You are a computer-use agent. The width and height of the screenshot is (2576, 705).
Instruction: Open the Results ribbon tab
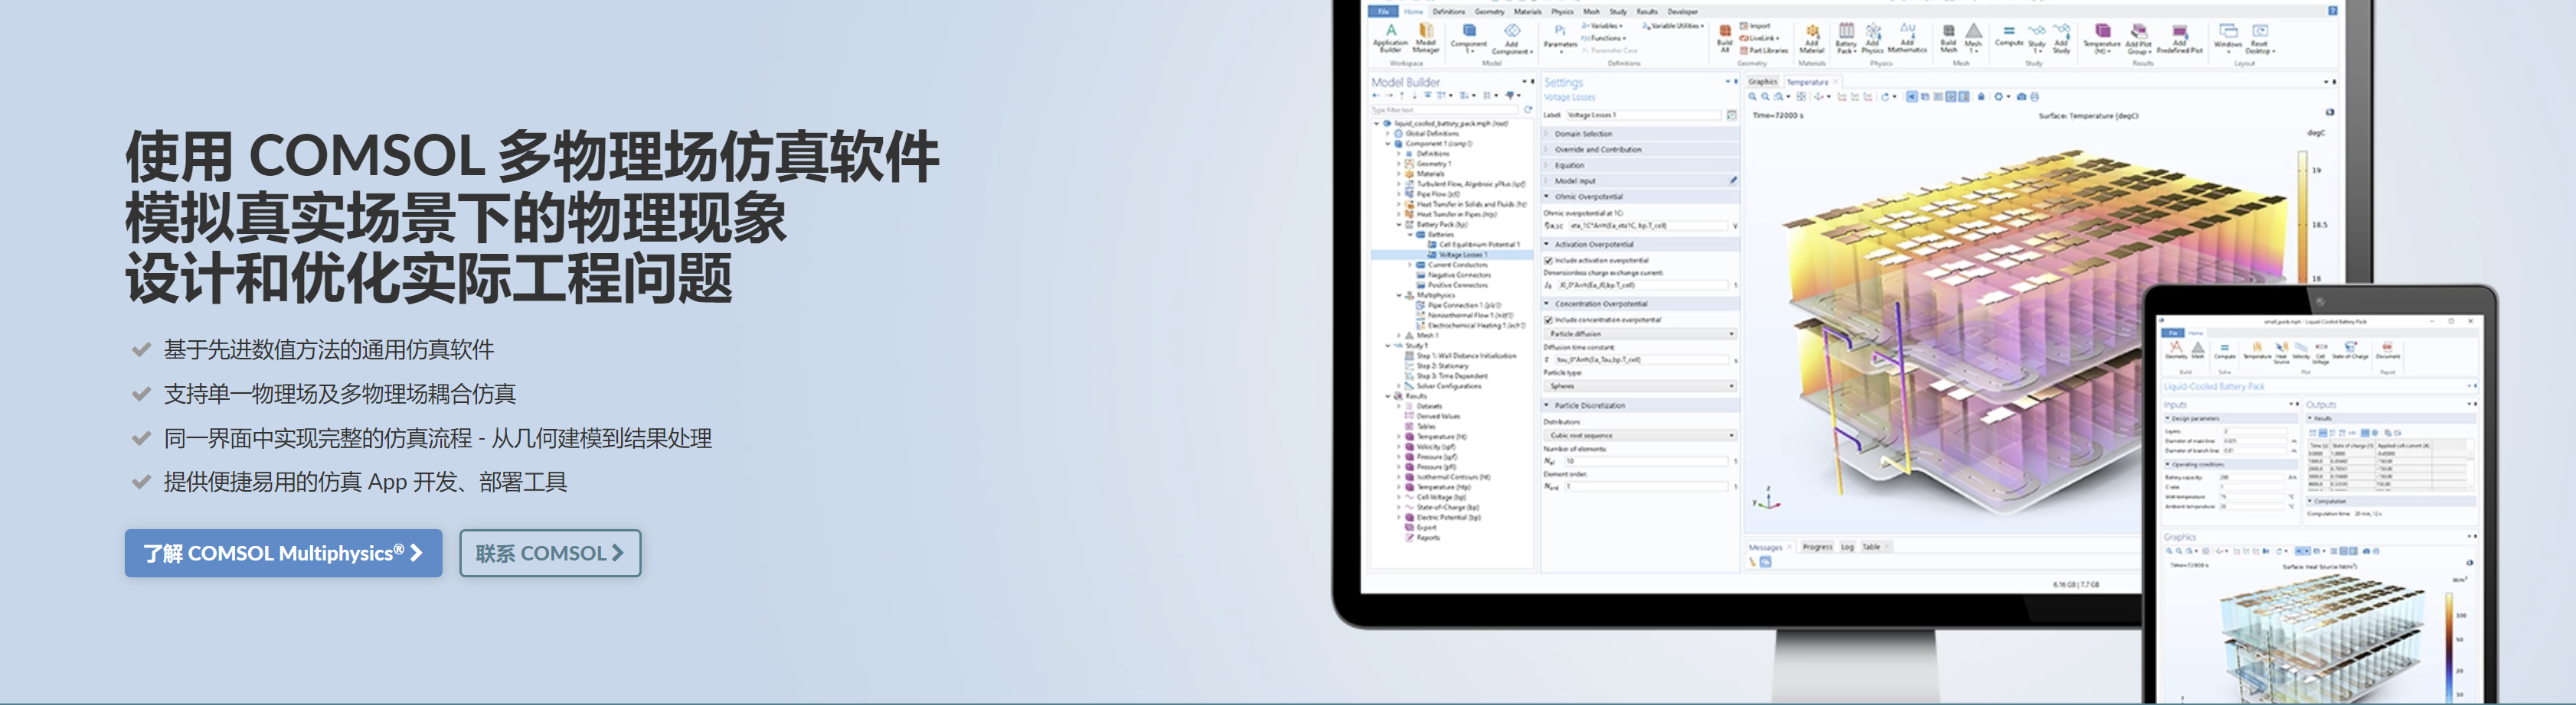click(1646, 11)
